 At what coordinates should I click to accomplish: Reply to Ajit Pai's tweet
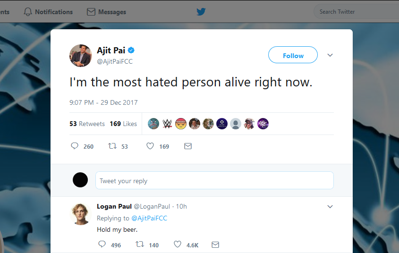(x=75, y=146)
